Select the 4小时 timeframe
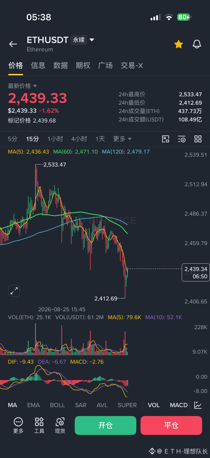 tap(79, 139)
